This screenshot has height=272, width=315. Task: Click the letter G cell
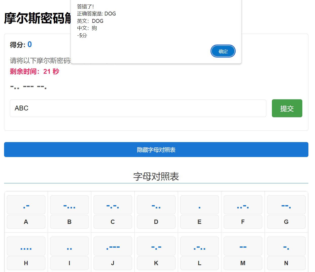click(286, 222)
